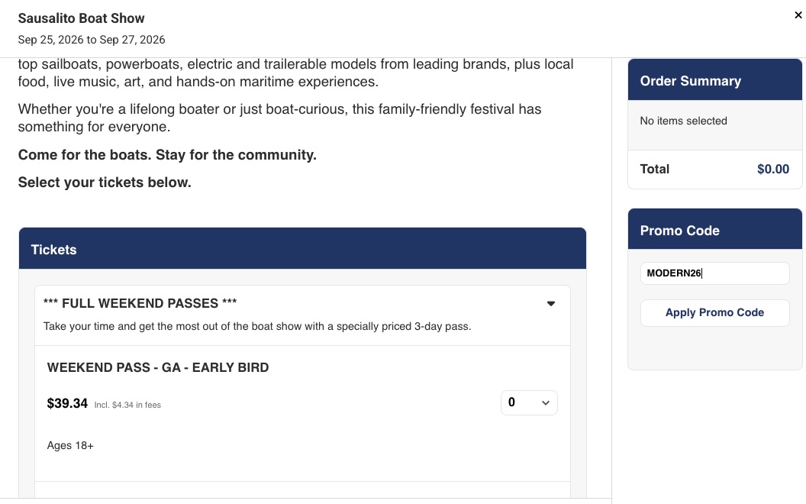Image resolution: width=806 pixels, height=504 pixels.
Task: Click the Tickets section header
Action: click(302, 249)
